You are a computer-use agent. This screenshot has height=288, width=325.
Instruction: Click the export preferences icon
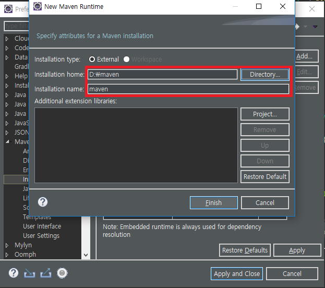point(46,273)
